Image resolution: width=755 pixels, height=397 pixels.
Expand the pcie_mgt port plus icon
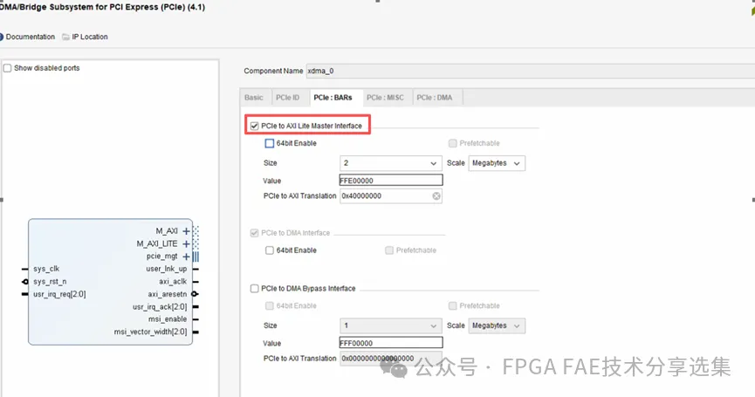[186, 257]
